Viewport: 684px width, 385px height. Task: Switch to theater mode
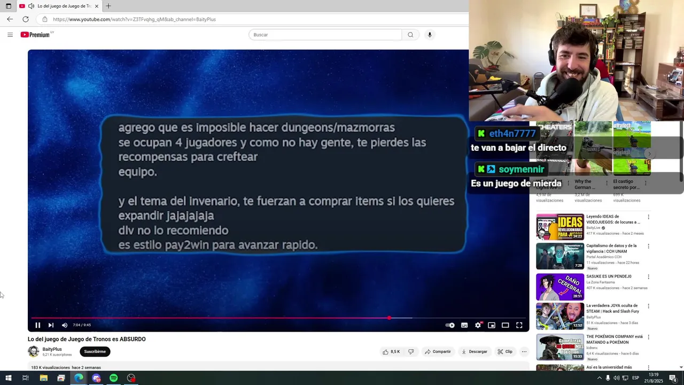tap(505, 325)
